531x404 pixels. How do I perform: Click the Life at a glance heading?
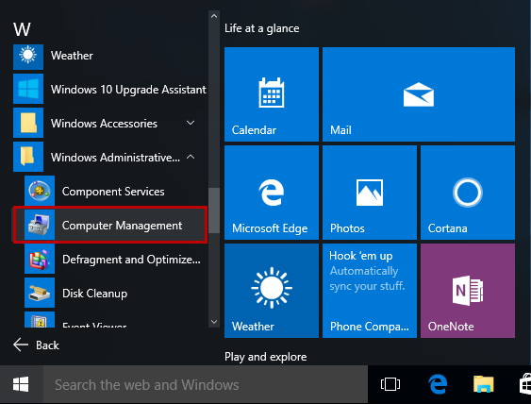click(x=262, y=28)
